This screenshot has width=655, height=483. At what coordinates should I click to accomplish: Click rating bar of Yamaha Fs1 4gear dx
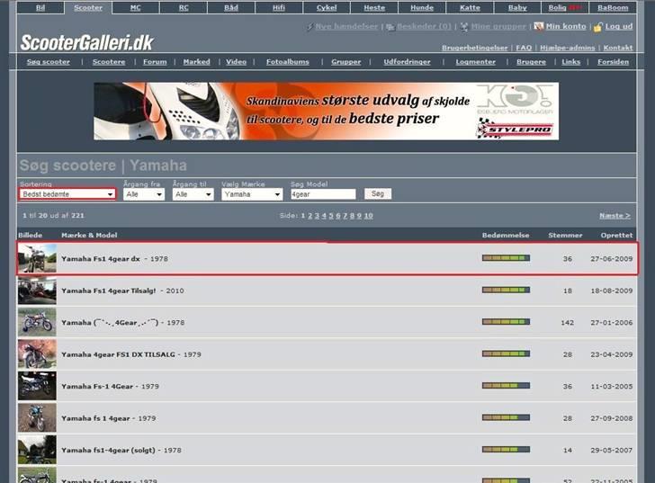pos(506,258)
